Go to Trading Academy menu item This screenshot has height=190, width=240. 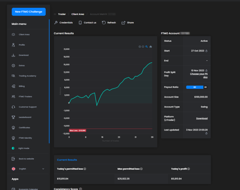pos(27,76)
